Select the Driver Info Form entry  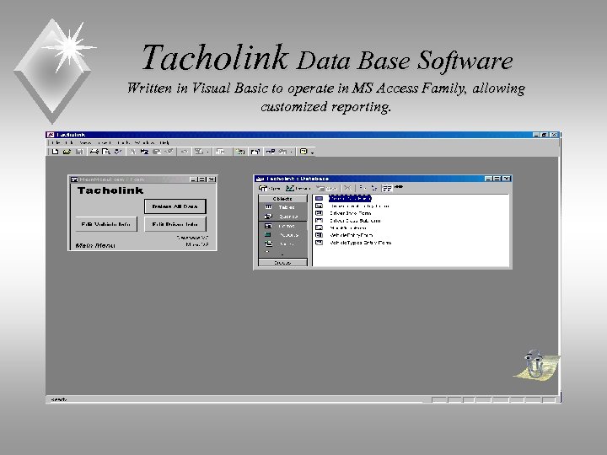[x=351, y=213]
